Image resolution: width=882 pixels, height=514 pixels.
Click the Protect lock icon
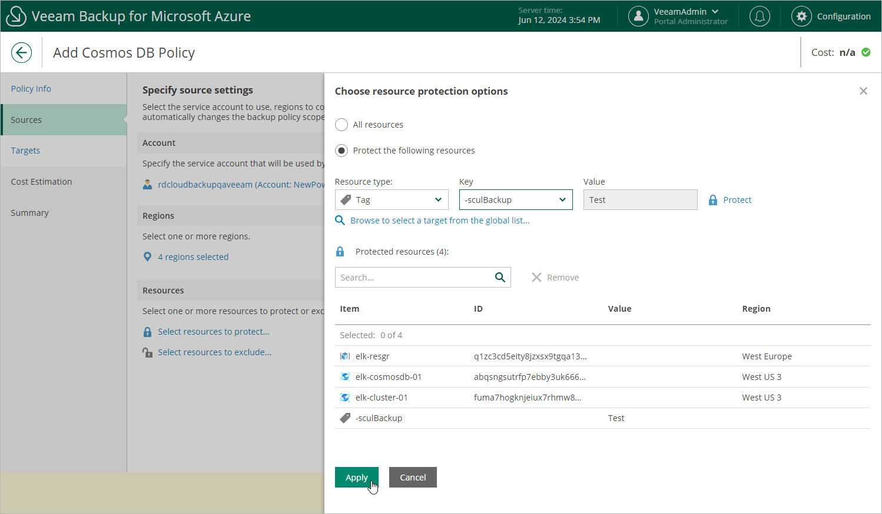[713, 200]
